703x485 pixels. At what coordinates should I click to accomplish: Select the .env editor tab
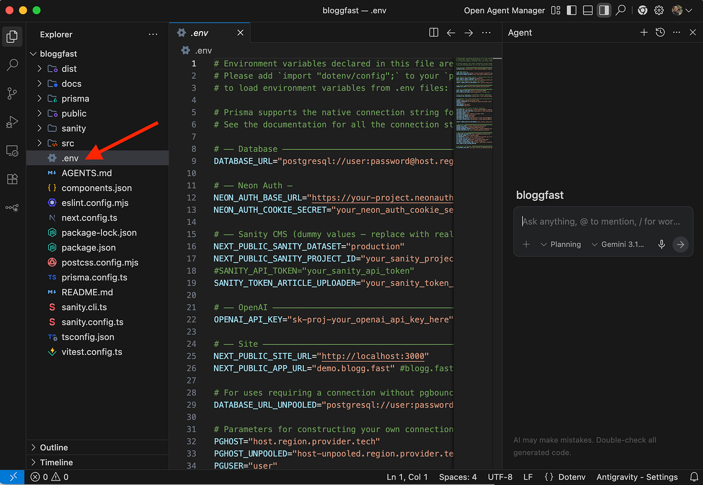tap(200, 33)
